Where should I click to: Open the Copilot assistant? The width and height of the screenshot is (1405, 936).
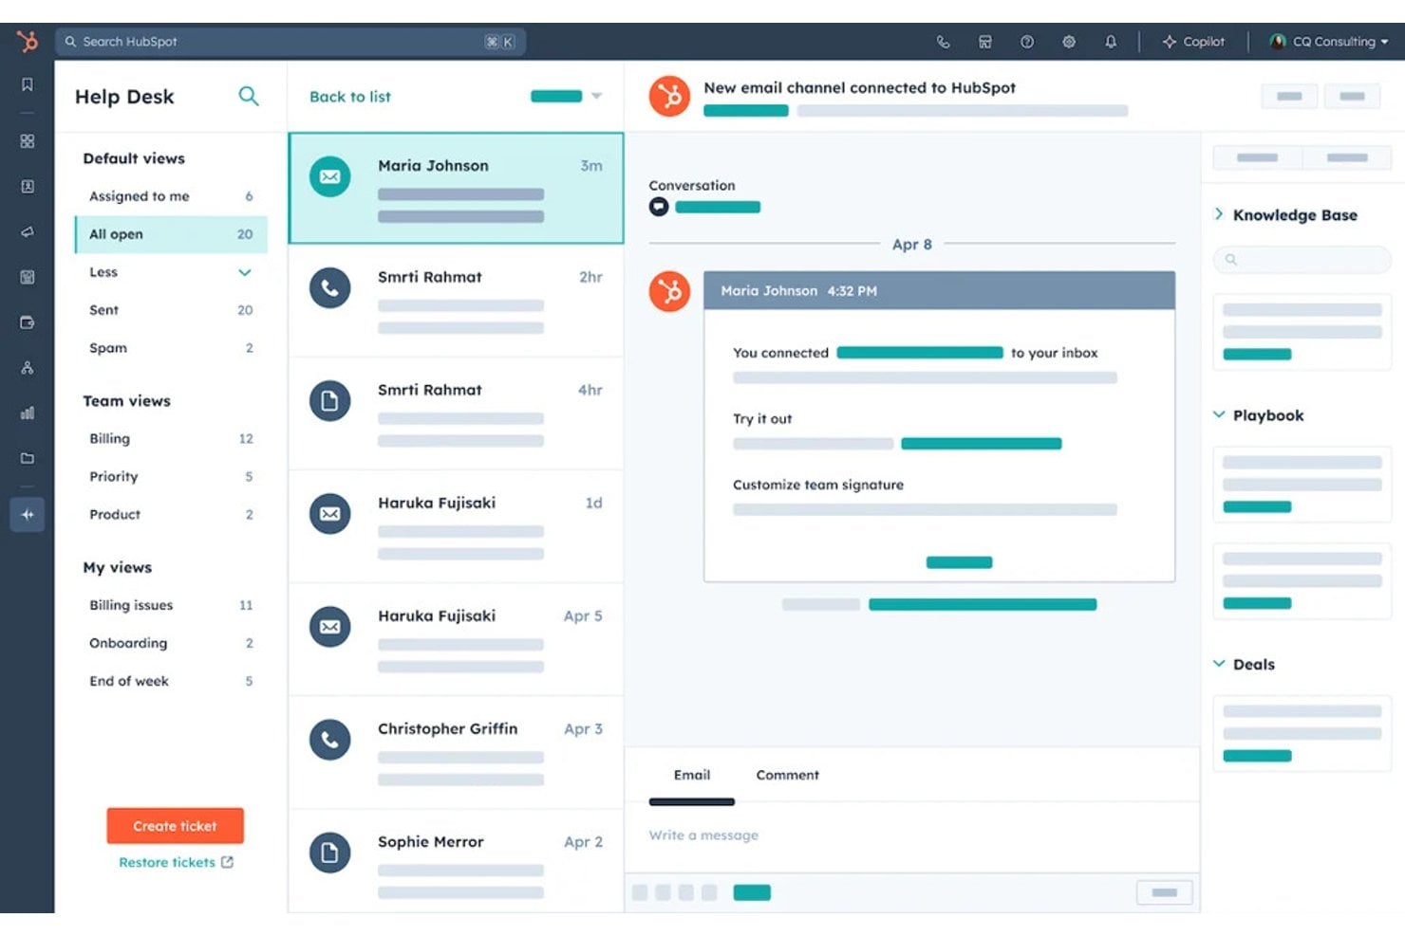1194,42
